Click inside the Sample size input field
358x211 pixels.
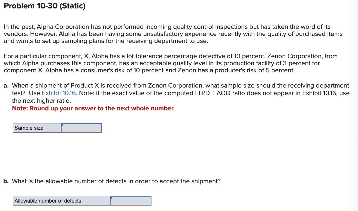click(82, 128)
